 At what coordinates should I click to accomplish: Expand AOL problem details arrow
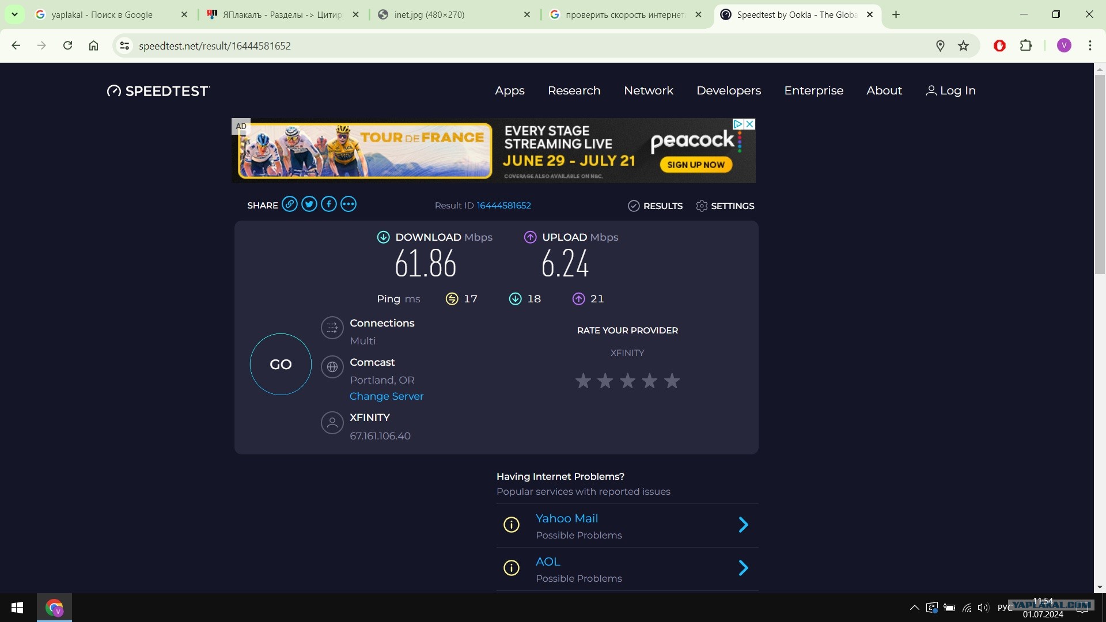(743, 568)
